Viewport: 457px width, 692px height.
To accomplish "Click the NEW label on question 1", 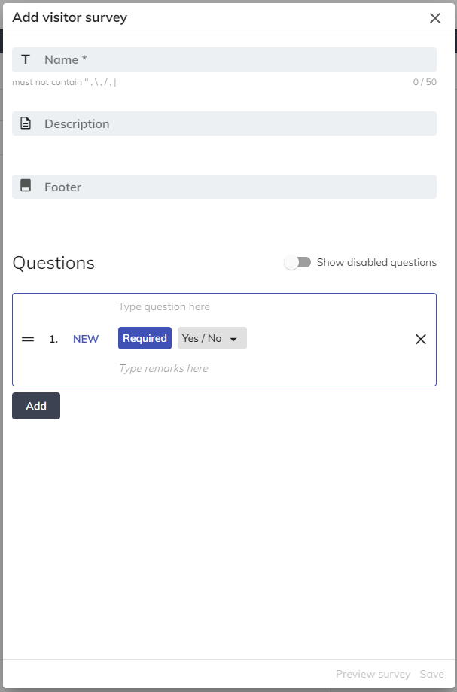I will pos(86,339).
